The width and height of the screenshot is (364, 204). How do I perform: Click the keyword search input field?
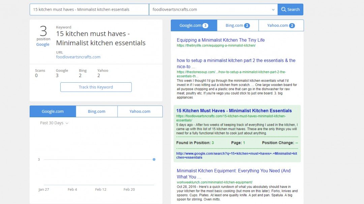pyautogui.click(x=89, y=9)
